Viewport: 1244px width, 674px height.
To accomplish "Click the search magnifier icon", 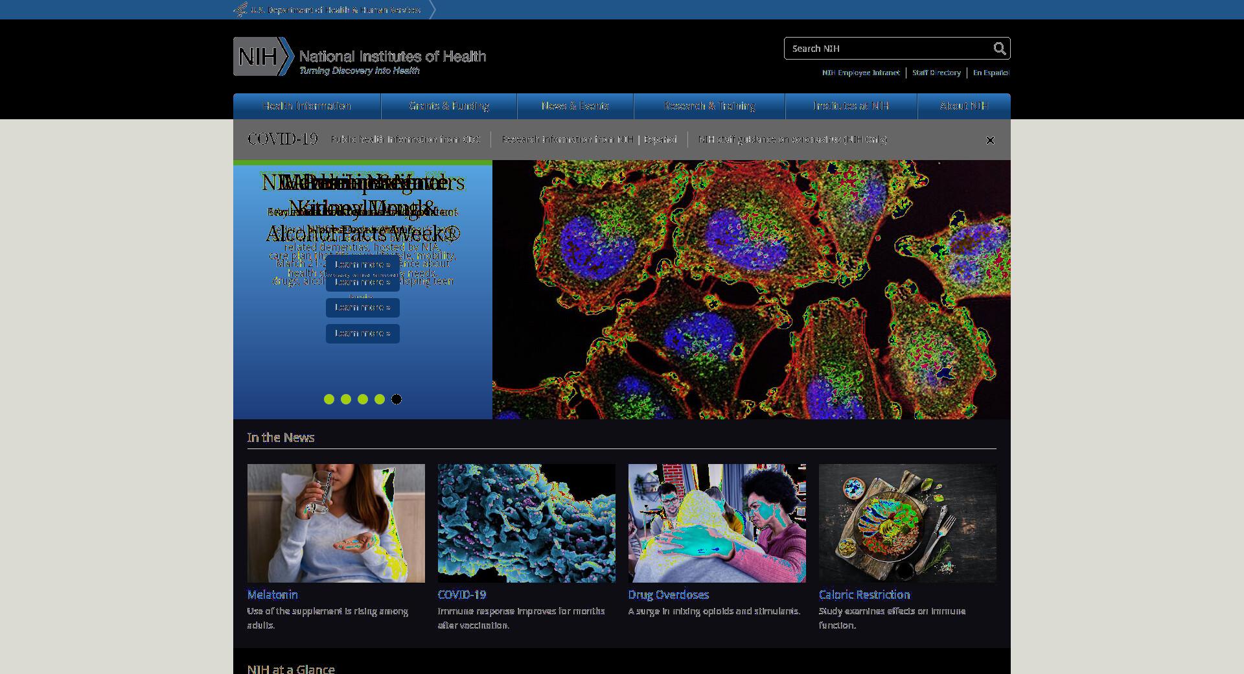I will pos(1000,49).
